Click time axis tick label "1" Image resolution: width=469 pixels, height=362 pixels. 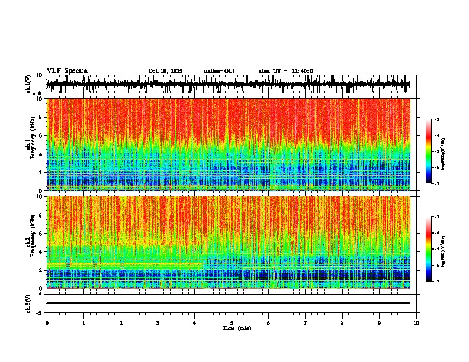point(83,323)
